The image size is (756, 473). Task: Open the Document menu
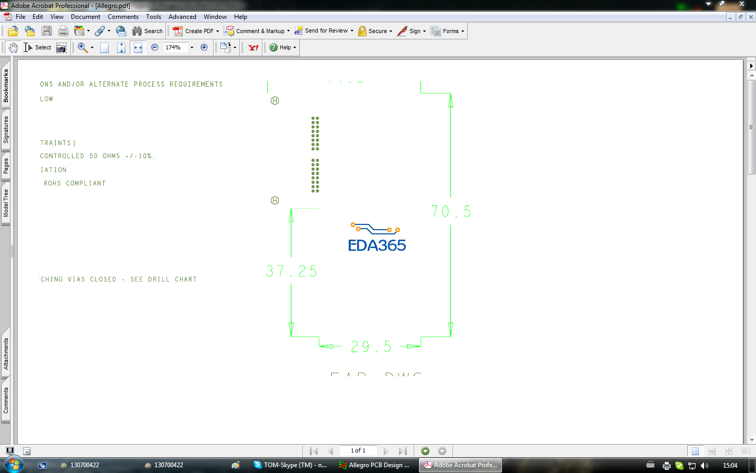click(86, 17)
